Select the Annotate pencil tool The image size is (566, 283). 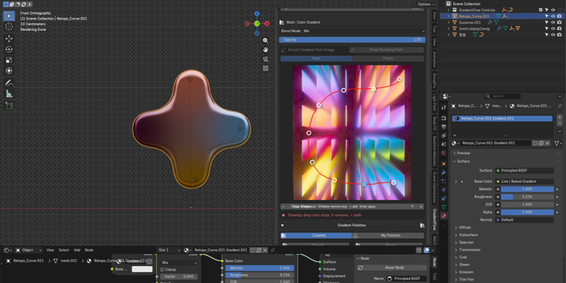pyautogui.click(x=9, y=83)
